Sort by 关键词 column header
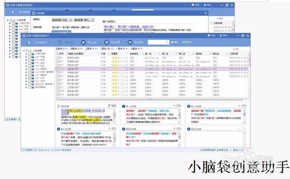 (x=76, y=54)
